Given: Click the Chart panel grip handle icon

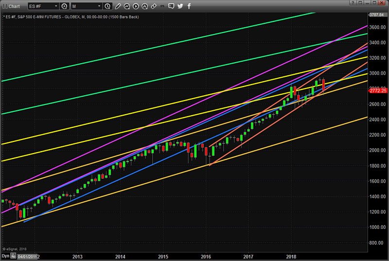Looking at the screenshot, I should tap(4, 6).
